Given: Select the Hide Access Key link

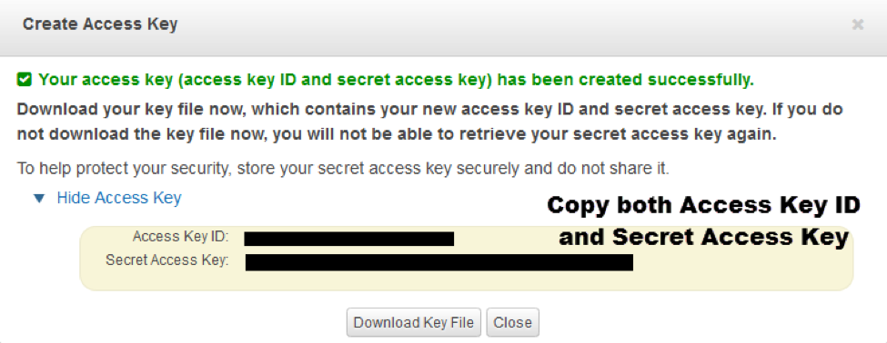Looking at the screenshot, I should 119,198.
